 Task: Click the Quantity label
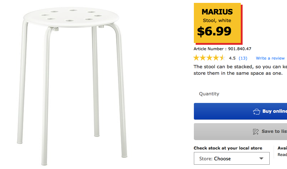click(x=209, y=94)
